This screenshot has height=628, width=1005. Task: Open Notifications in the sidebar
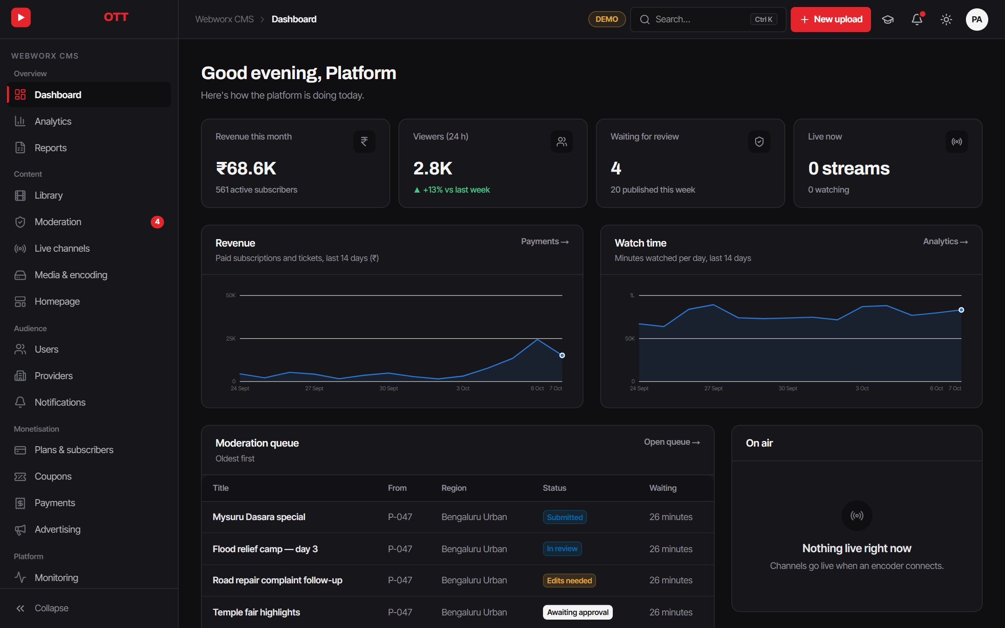(x=89, y=402)
